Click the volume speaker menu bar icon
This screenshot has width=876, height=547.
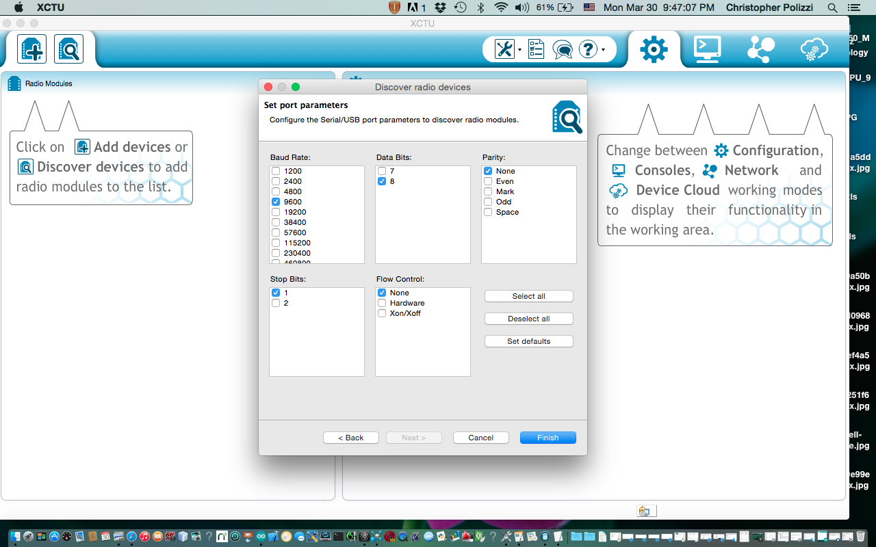pyautogui.click(x=521, y=8)
